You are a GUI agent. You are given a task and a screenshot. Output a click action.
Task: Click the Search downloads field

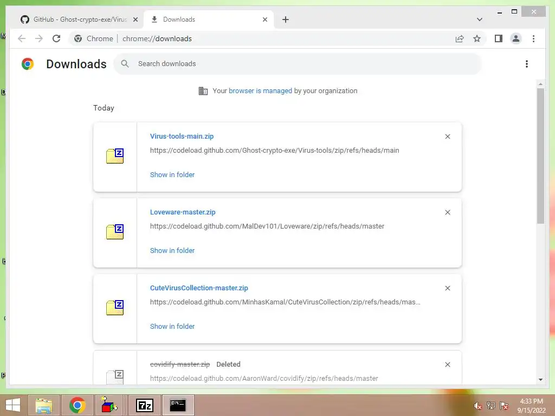click(x=298, y=64)
